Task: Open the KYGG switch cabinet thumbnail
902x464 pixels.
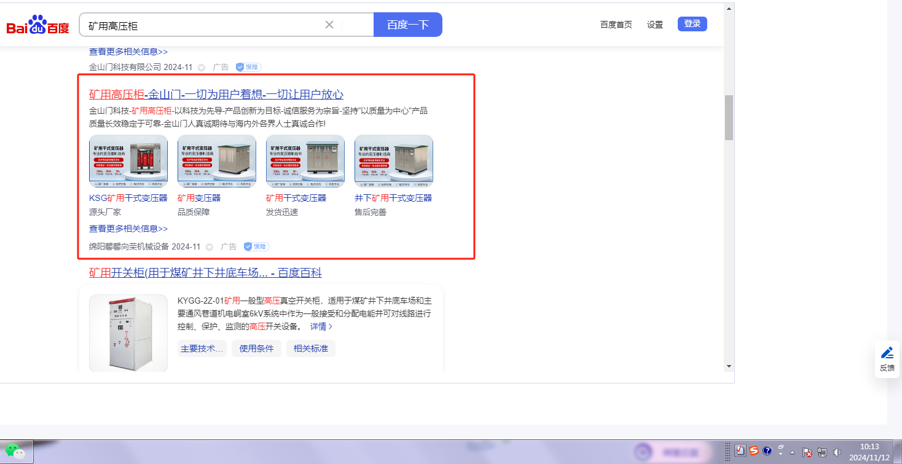Action: click(x=128, y=333)
